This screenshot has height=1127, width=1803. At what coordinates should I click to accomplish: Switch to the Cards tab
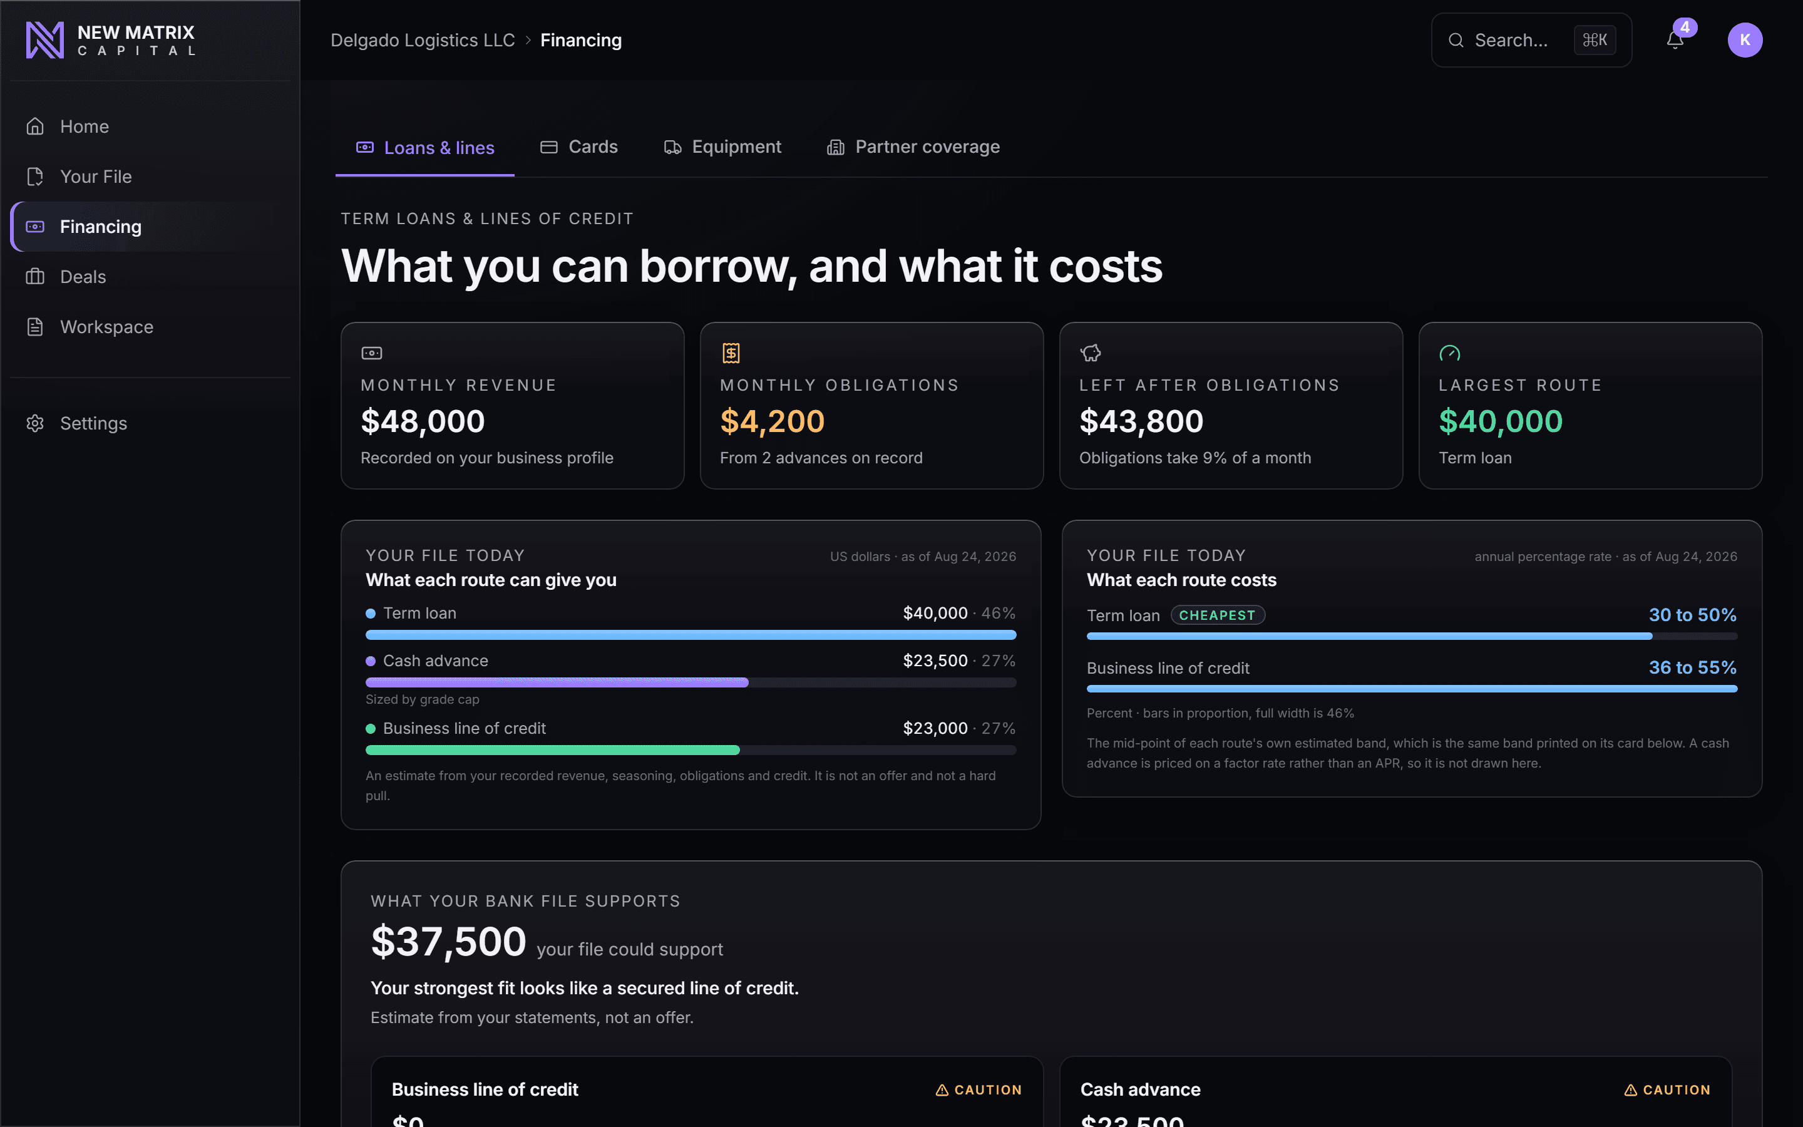coord(579,147)
